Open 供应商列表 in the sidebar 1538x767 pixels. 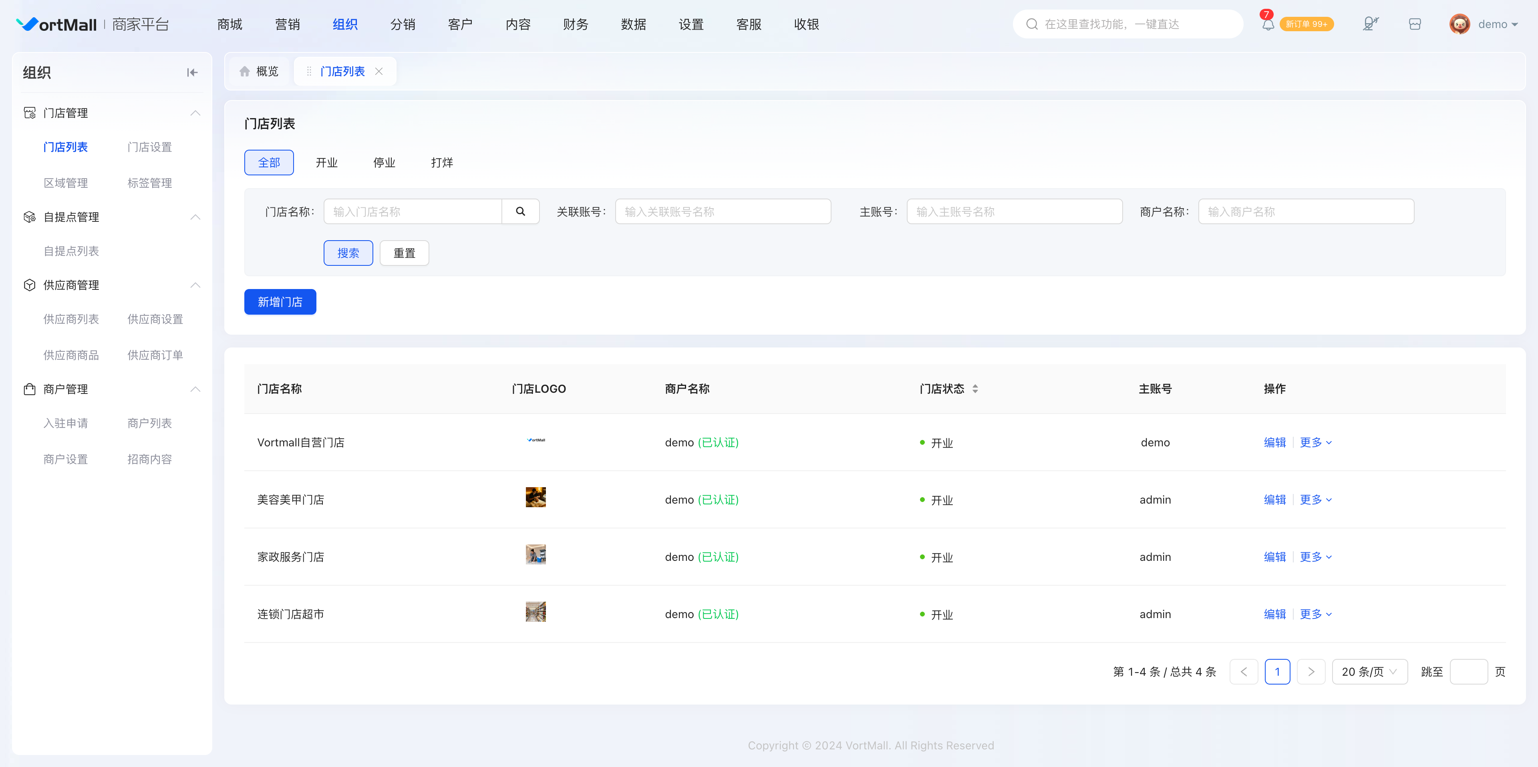(x=71, y=319)
